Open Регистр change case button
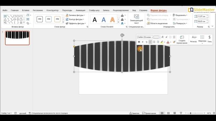Image resolution: width=216 pixels, height=121 pixels. click(193, 39)
